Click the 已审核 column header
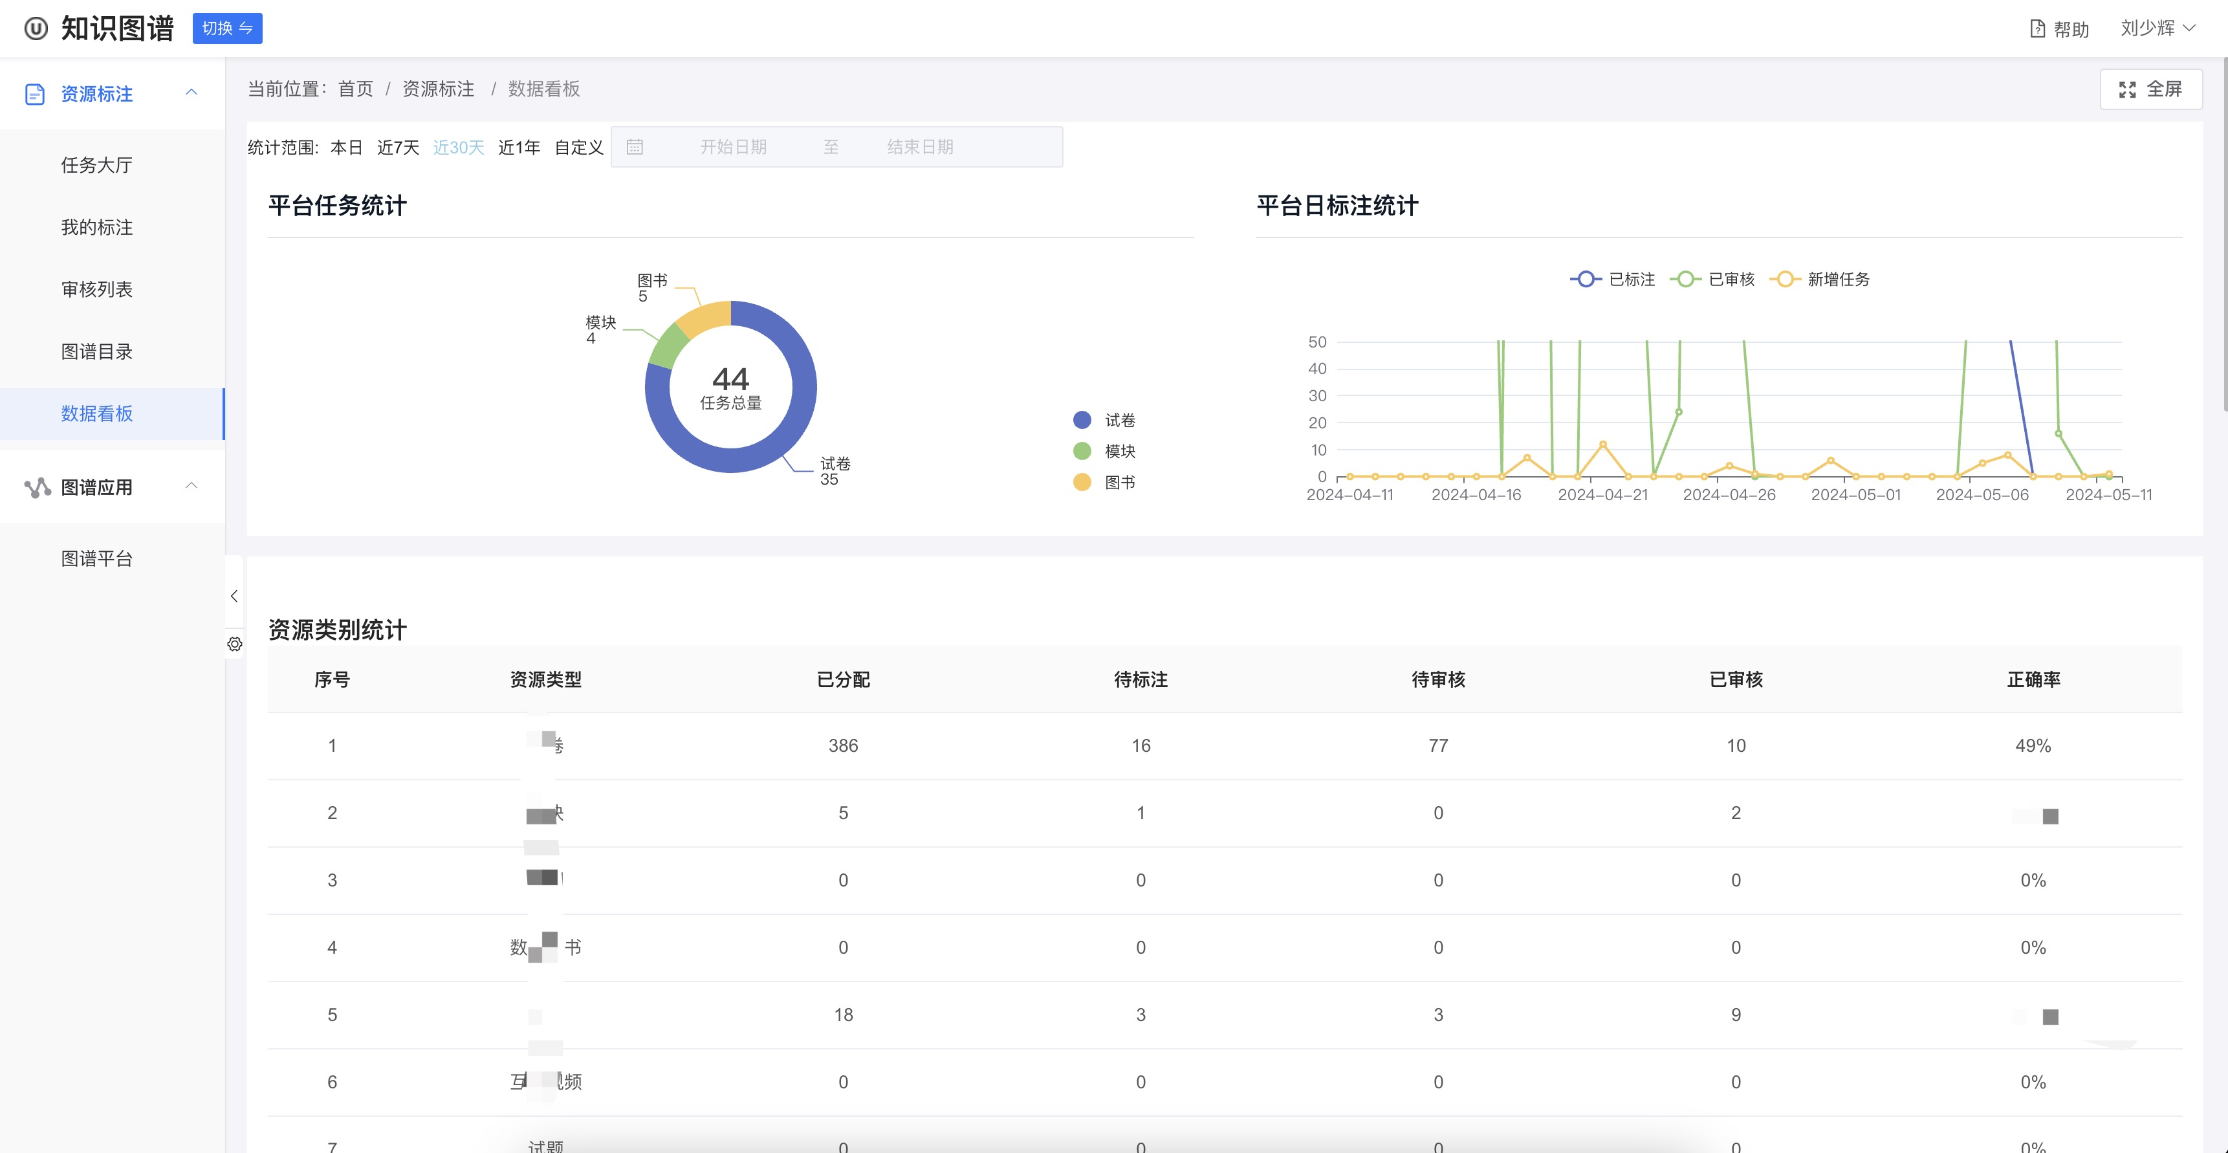This screenshot has width=2228, height=1153. [1736, 680]
